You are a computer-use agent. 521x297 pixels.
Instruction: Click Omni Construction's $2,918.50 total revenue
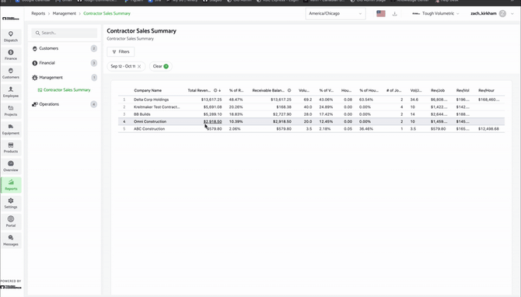(x=212, y=121)
